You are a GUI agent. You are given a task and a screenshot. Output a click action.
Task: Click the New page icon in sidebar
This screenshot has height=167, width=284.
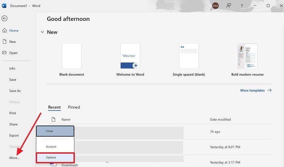click(5, 41)
